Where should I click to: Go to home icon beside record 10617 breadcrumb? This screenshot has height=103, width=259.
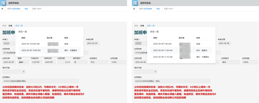point(134,9)
